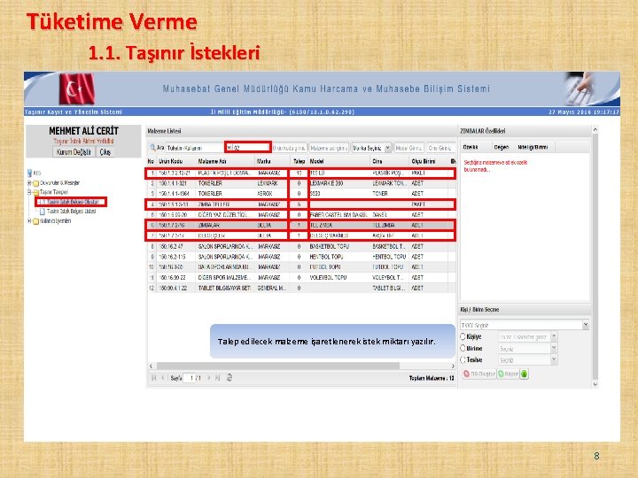Click the Malzeme adı giriniz input field

click(x=329, y=149)
